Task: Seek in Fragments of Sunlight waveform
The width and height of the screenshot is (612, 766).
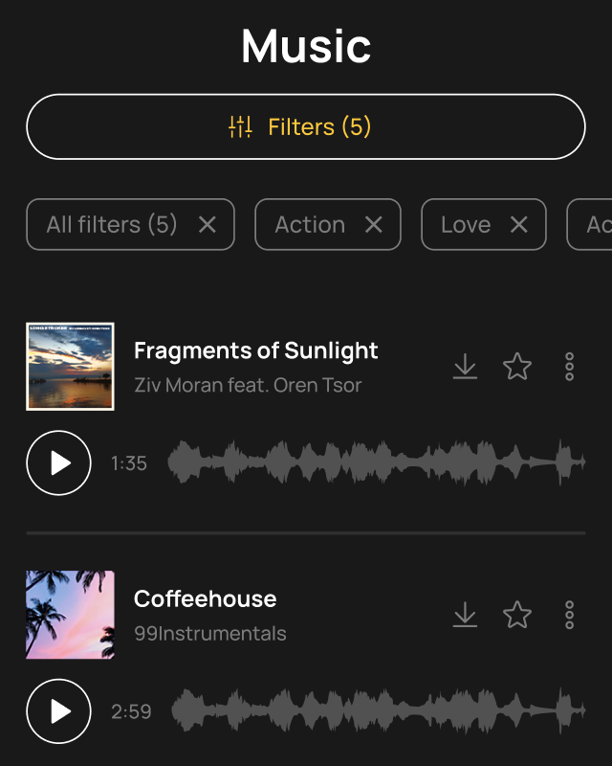Action: (x=376, y=463)
